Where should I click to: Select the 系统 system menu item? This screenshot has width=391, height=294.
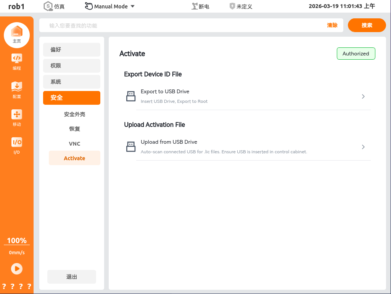point(72,82)
